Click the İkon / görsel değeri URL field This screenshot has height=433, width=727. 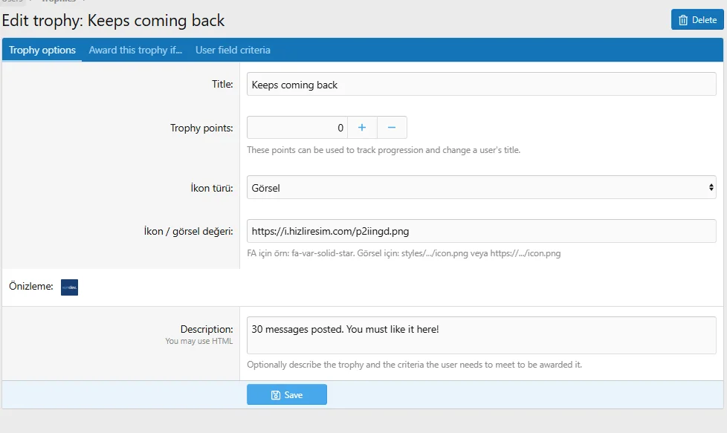click(x=481, y=231)
